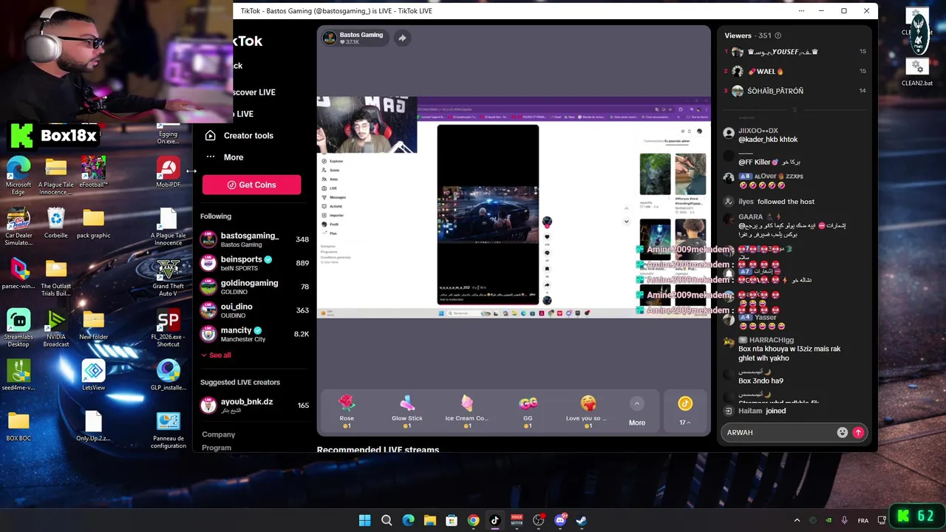
Task: Click NVIDIA tray icon
Action: tap(828, 520)
